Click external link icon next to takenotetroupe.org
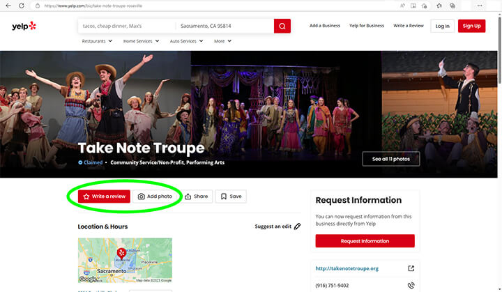Image resolution: width=502 pixels, height=292 pixels. tap(411, 268)
